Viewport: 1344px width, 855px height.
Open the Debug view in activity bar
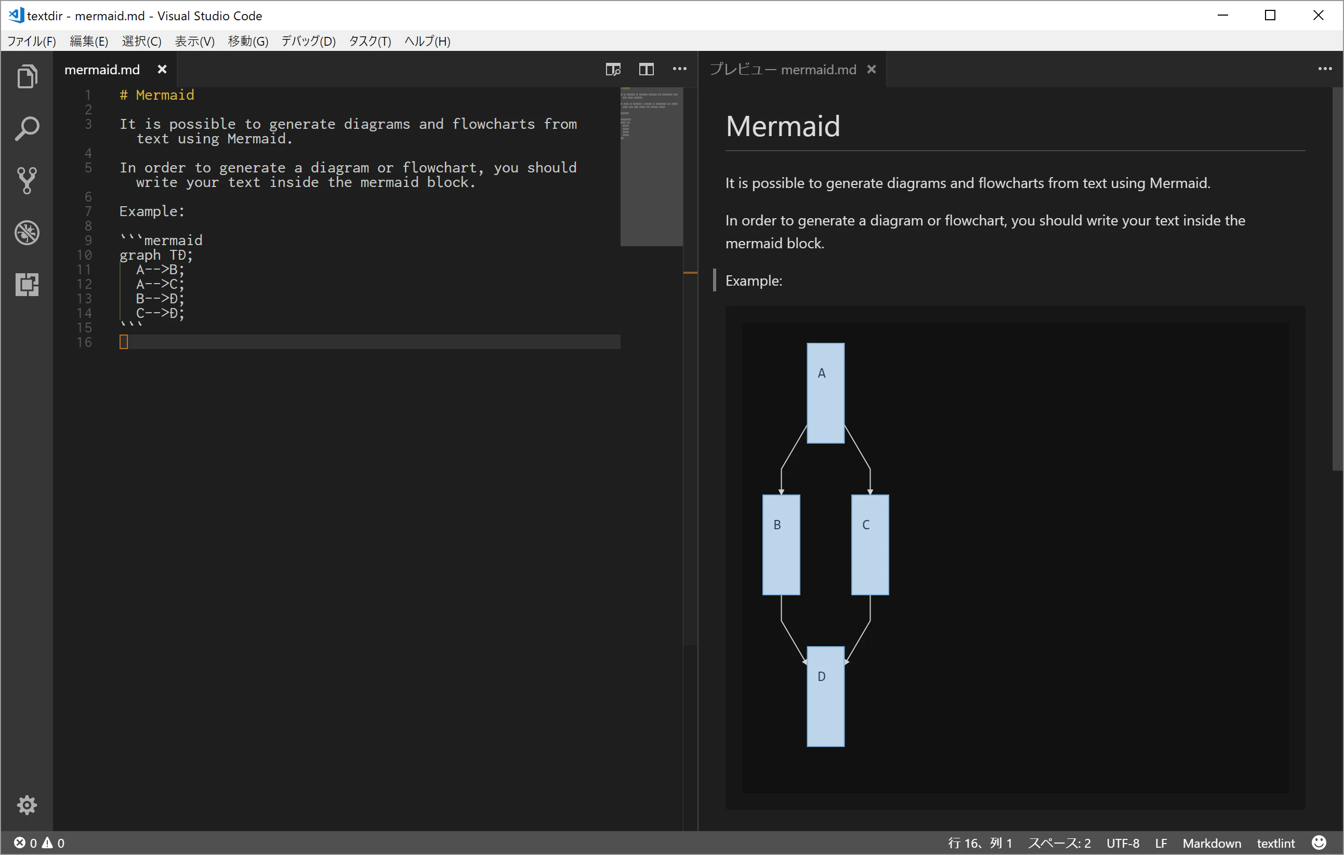27,233
